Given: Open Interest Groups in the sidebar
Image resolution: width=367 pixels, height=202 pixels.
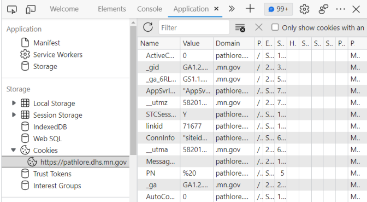Looking at the screenshot, I should [57, 186].
